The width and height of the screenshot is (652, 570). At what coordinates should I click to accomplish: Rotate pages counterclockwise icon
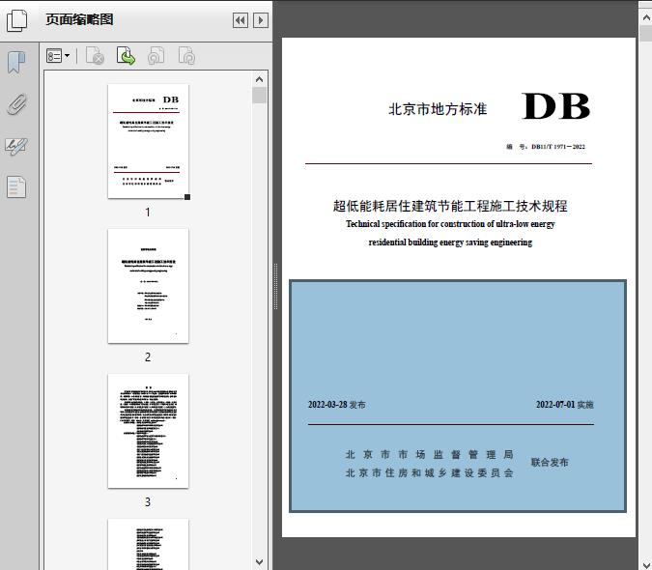coord(156,56)
